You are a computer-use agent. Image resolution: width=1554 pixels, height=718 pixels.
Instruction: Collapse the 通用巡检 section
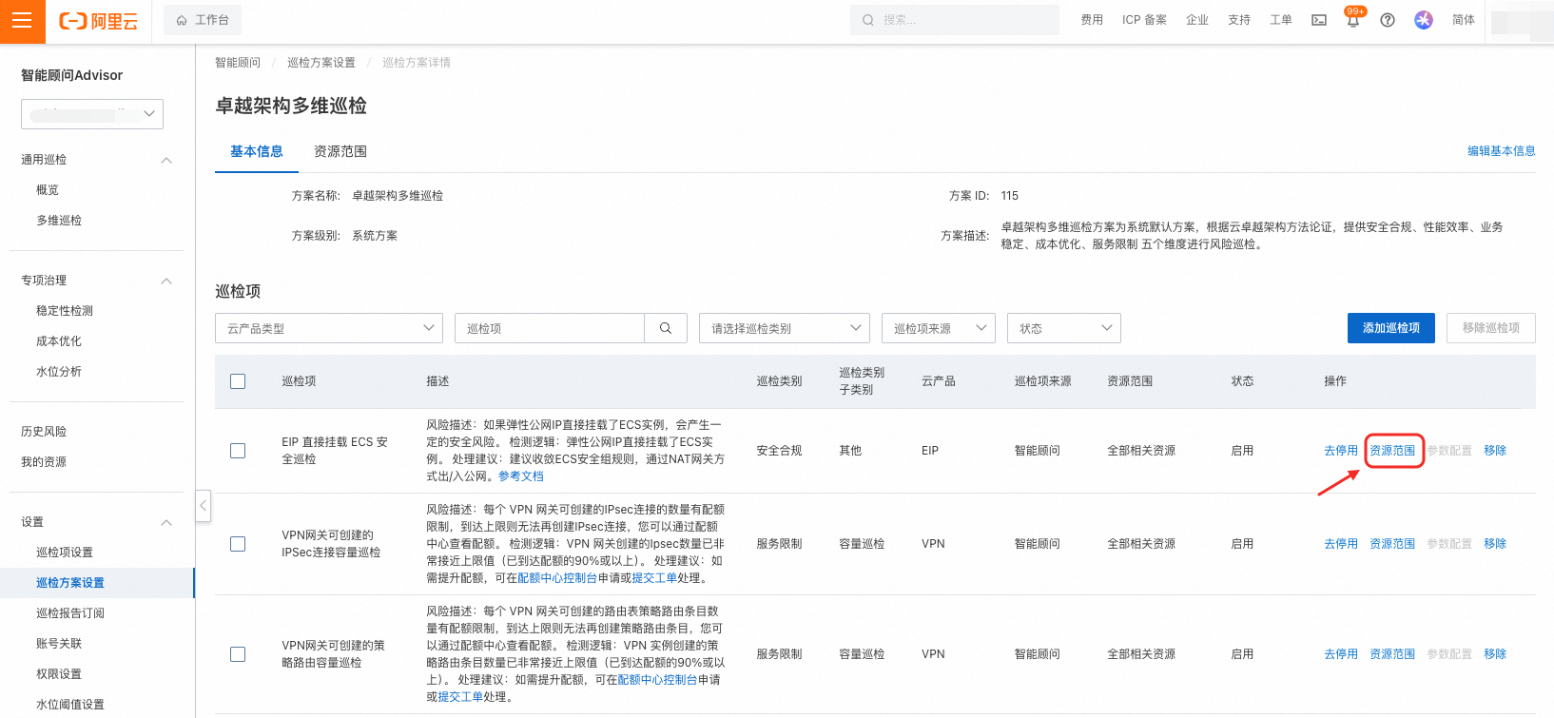(x=166, y=160)
